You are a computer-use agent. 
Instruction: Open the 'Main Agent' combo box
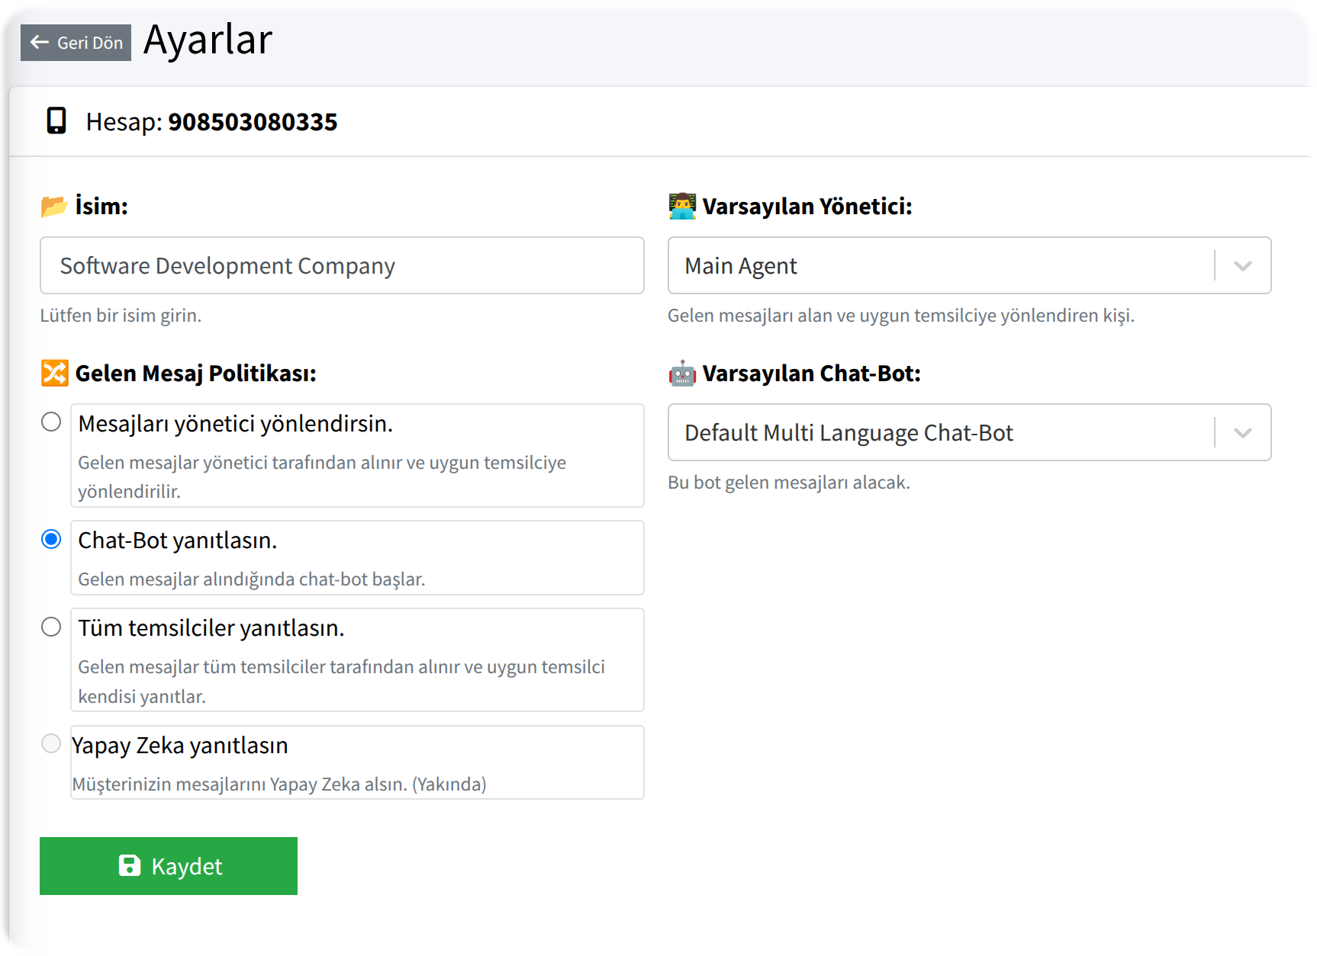(x=939, y=266)
